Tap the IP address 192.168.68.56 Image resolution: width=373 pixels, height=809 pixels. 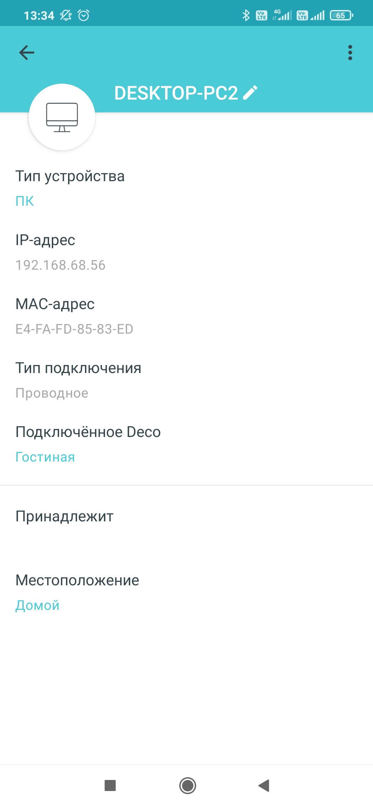pyautogui.click(x=60, y=265)
